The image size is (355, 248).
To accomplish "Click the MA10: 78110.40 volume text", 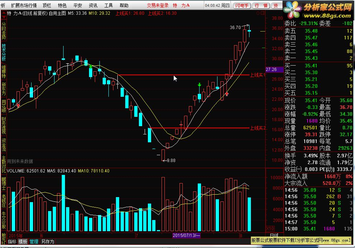I will point(93,171).
